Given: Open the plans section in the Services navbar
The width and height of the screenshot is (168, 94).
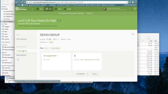Looking at the screenshot, I should (x=40, y=9).
